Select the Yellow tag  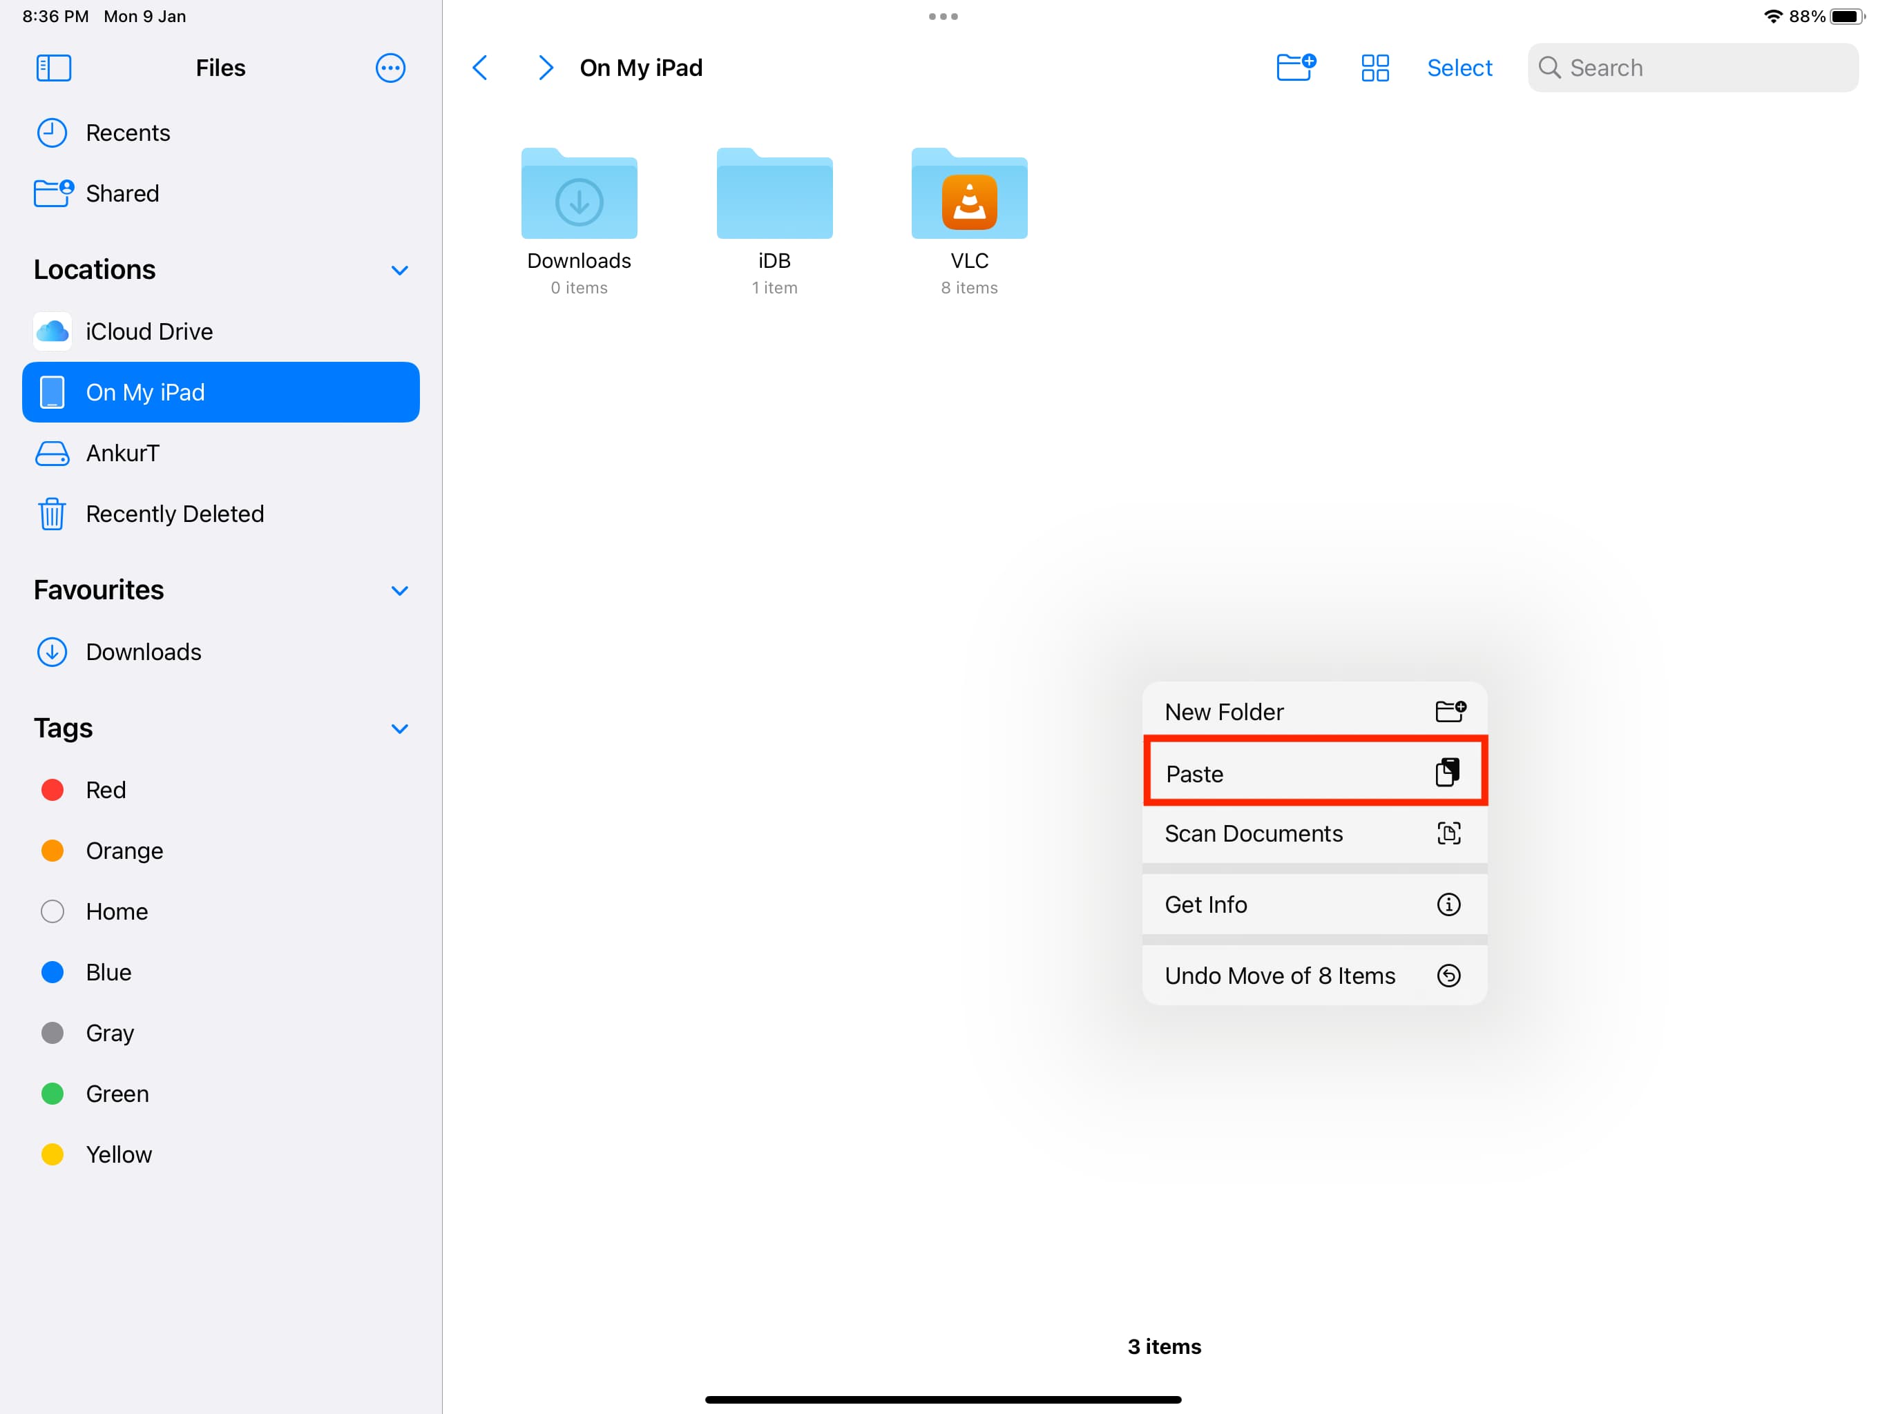pos(220,1154)
